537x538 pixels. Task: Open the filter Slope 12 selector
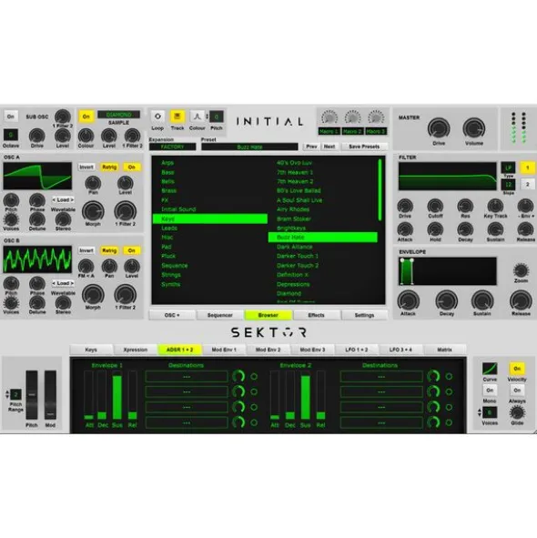tap(508, 185)
